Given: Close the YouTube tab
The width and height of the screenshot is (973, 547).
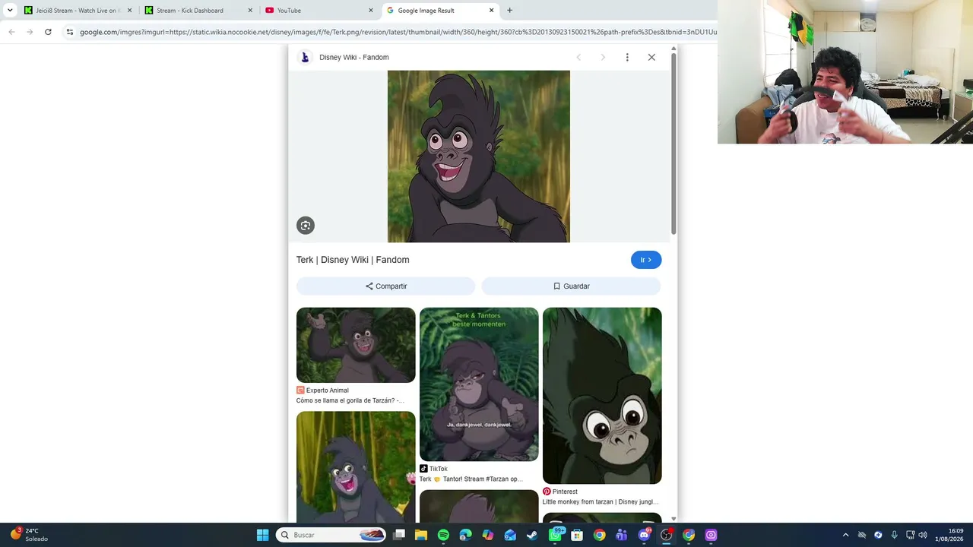Looking at the screenshot, I should (371, 11).
